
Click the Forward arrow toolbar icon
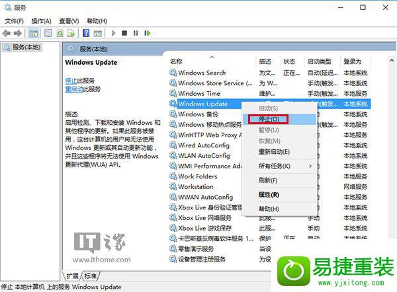click(x=18, y=33)
